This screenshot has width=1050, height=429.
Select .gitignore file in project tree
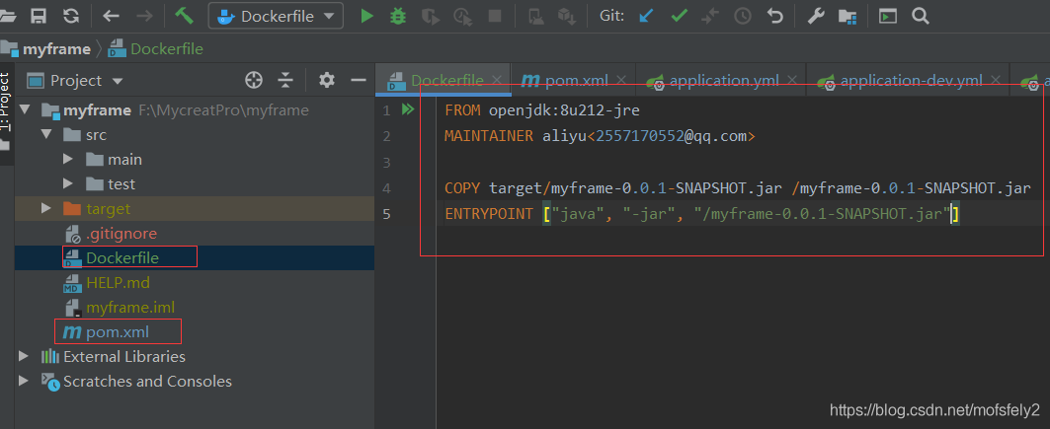121,234
